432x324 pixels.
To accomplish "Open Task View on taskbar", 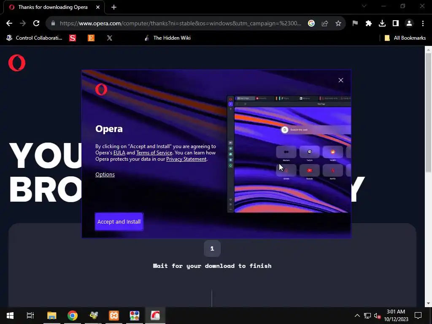I will coord(30,316).
